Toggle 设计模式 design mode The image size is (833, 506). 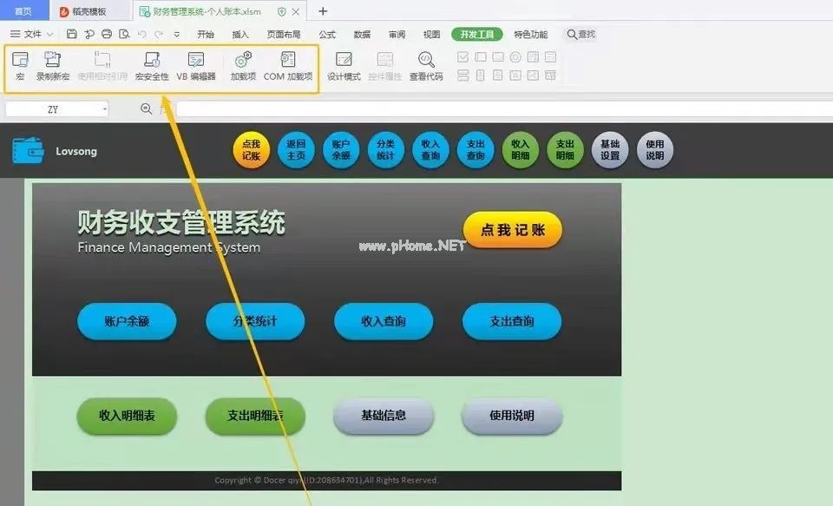coord(344,65)
